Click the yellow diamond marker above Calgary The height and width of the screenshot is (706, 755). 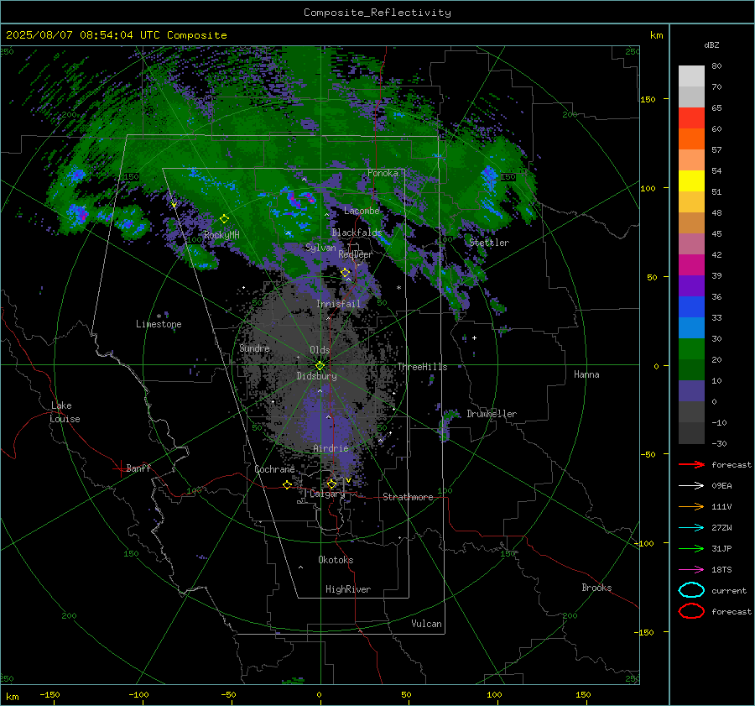(331, 484)
